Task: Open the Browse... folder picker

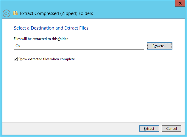Action: click(159, 46)
